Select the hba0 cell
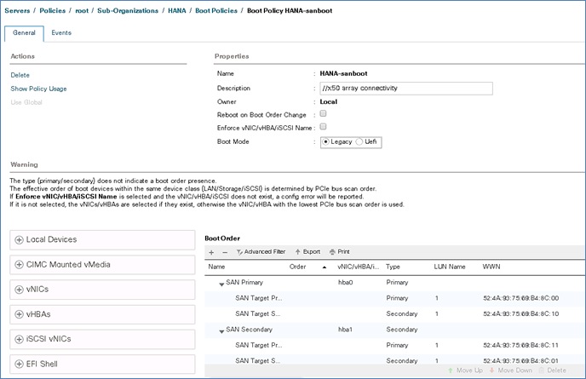This screenshot has height=379, width=586. coord(345,283)
